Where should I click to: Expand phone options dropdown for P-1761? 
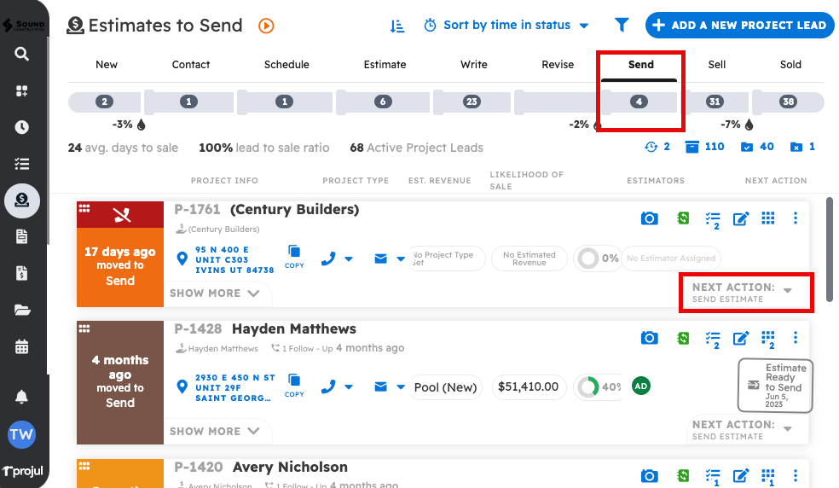click(349, 259)
